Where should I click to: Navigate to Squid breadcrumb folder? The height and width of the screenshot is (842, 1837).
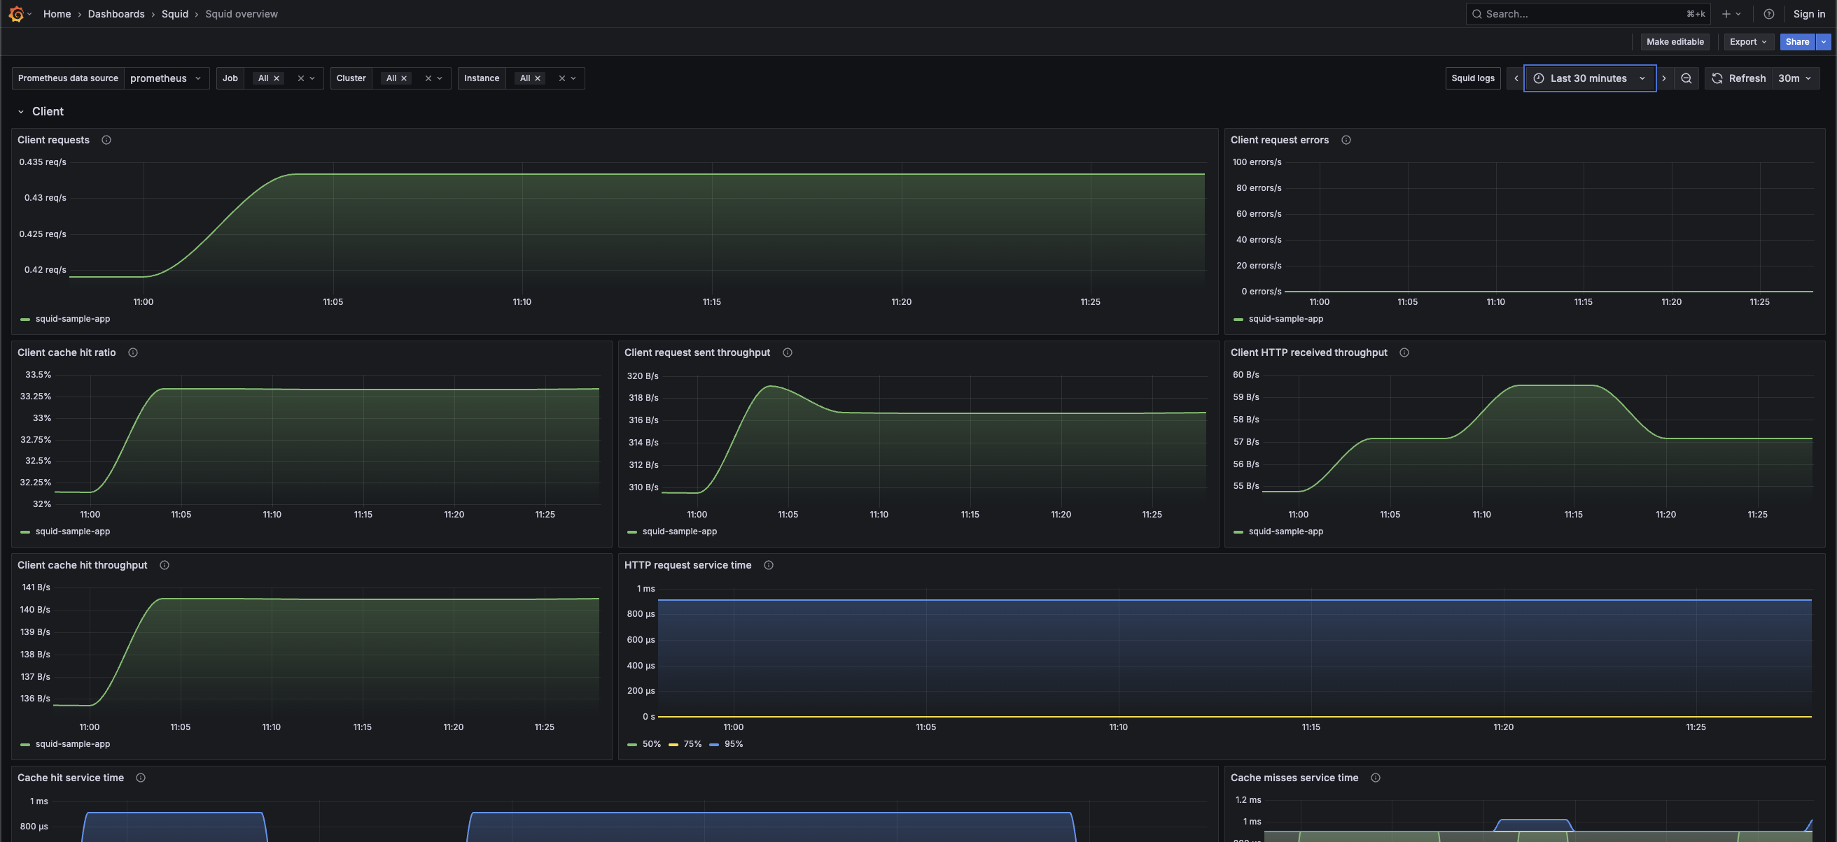(x=175, y=13)
